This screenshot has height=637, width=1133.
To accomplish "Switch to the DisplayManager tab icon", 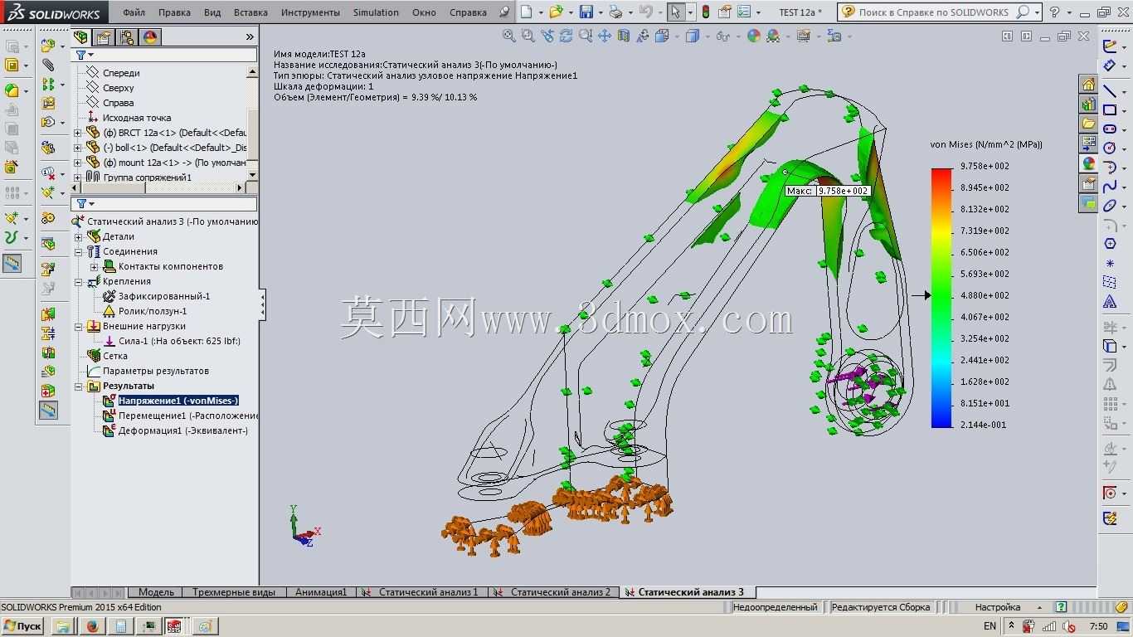I will coord(150,37).
